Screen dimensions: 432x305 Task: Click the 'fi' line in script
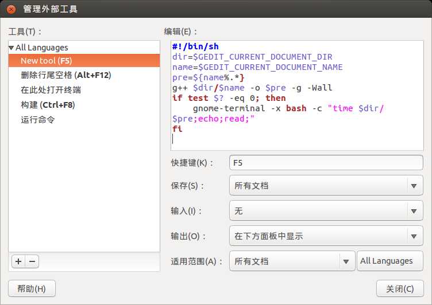click(x=177, y=129)
